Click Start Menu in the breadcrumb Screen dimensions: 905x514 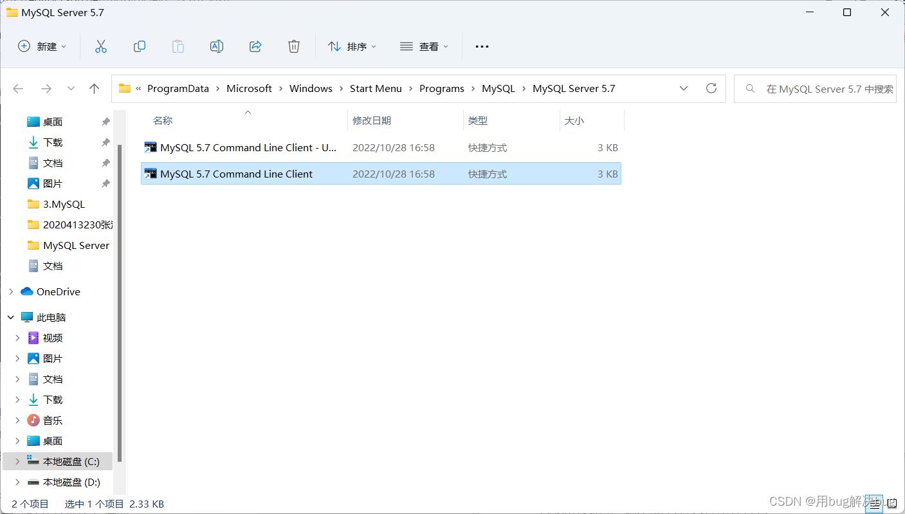point(376,89)
